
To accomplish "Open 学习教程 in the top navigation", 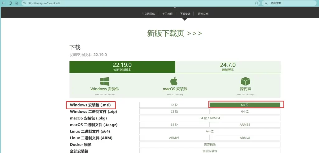I will point(167,14).
